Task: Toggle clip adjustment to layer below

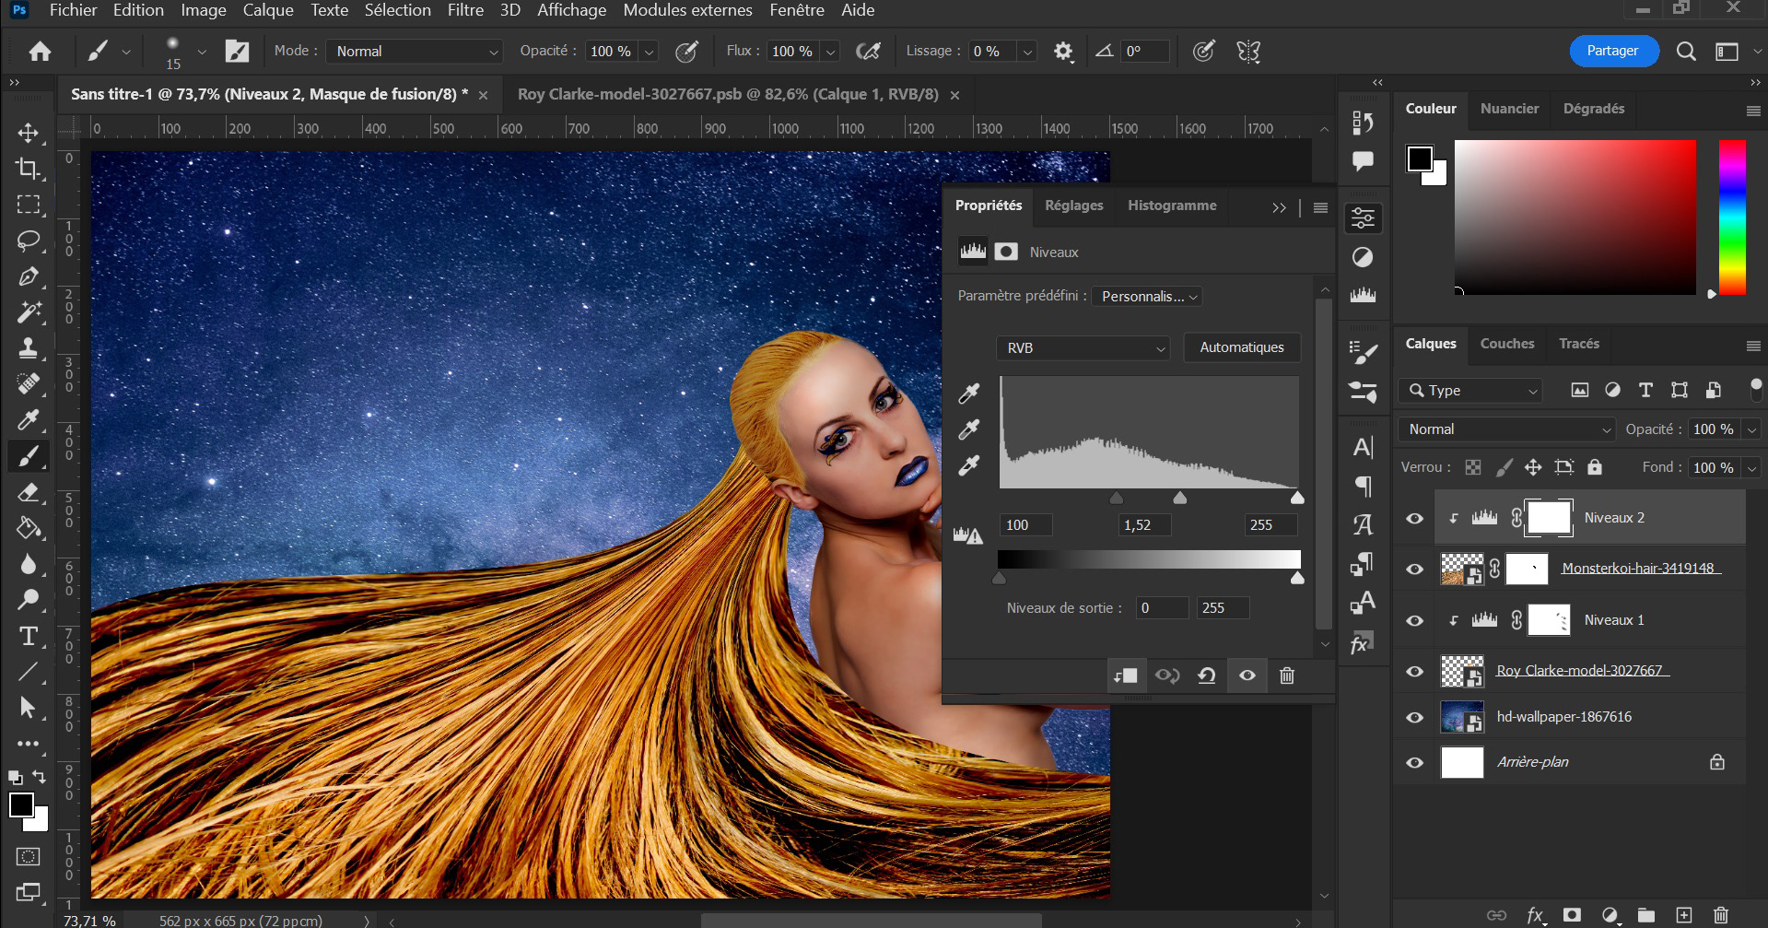Action: click(1126, 675)
